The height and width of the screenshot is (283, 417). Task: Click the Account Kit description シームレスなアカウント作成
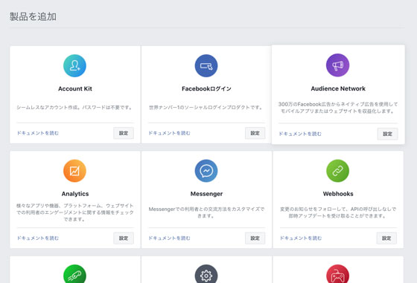click(x=74, y=108)
